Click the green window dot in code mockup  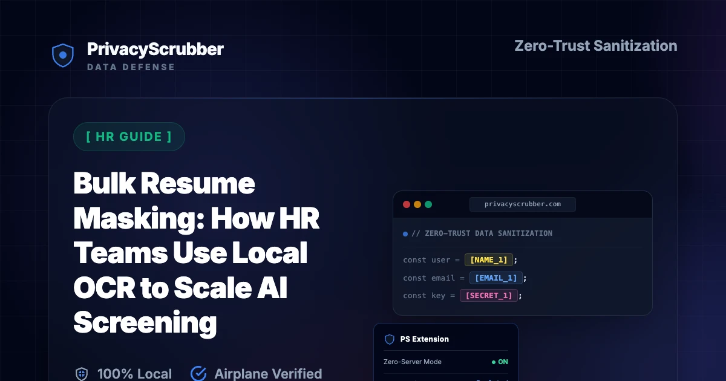click(x=428, y=204)
